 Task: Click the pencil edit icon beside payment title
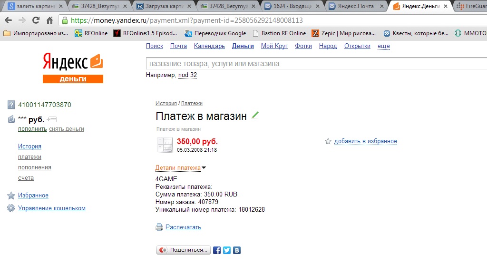point(255,115)
